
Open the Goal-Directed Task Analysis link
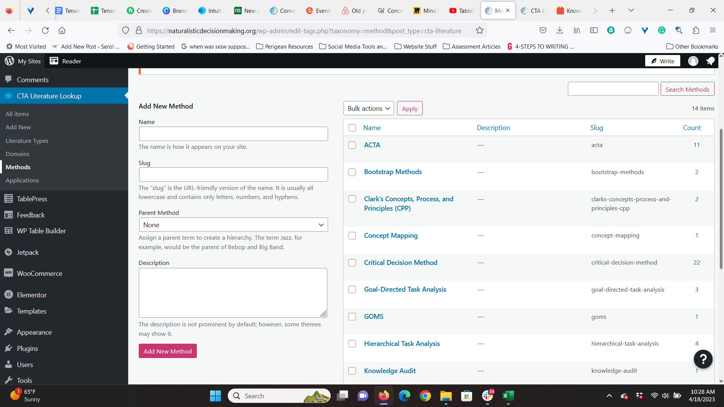[405, 289]
